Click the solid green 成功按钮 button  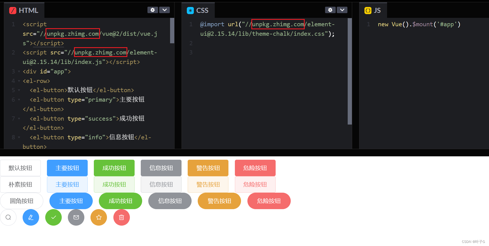click(114, 168)
